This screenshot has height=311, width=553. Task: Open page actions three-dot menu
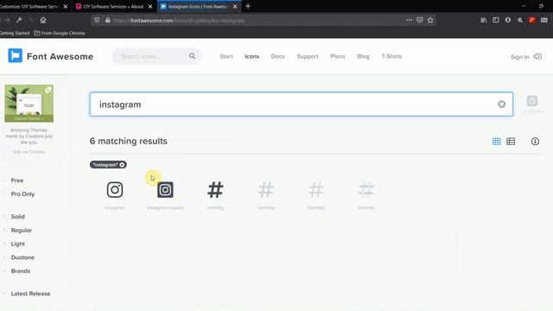[x=409, y=20]
